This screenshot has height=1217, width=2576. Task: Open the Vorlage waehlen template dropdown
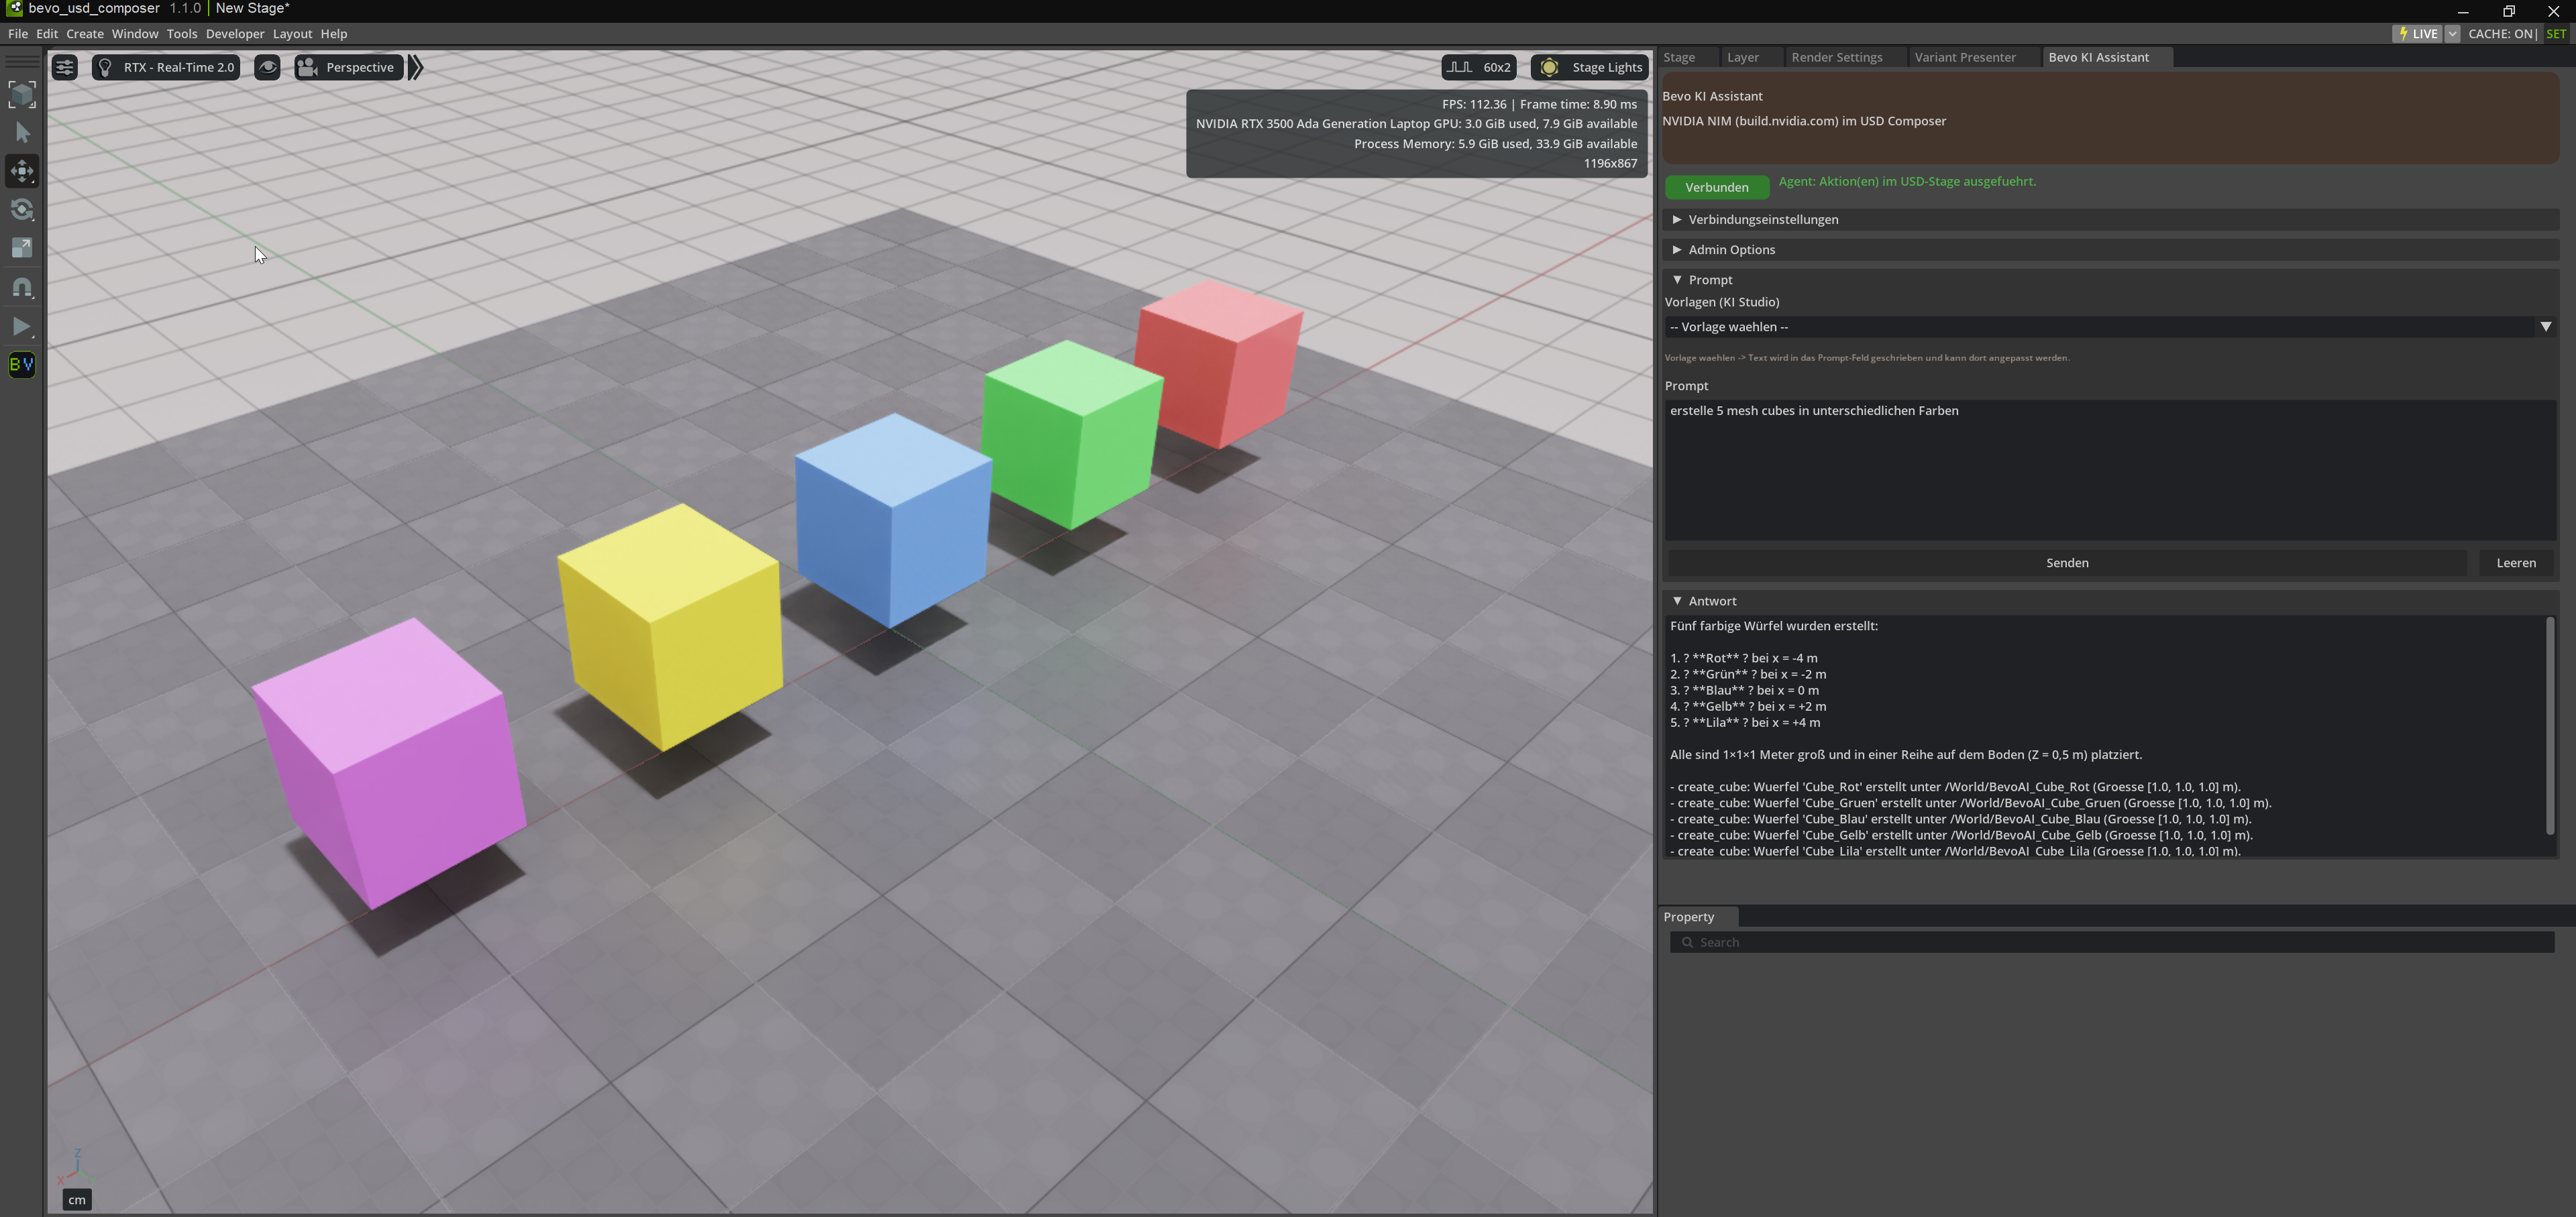pyautogui.click(x=2110, y=327)
